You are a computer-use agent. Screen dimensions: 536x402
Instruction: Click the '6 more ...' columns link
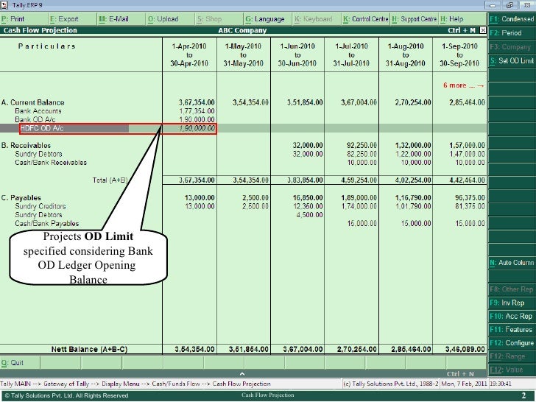click(x=464, y=85)
